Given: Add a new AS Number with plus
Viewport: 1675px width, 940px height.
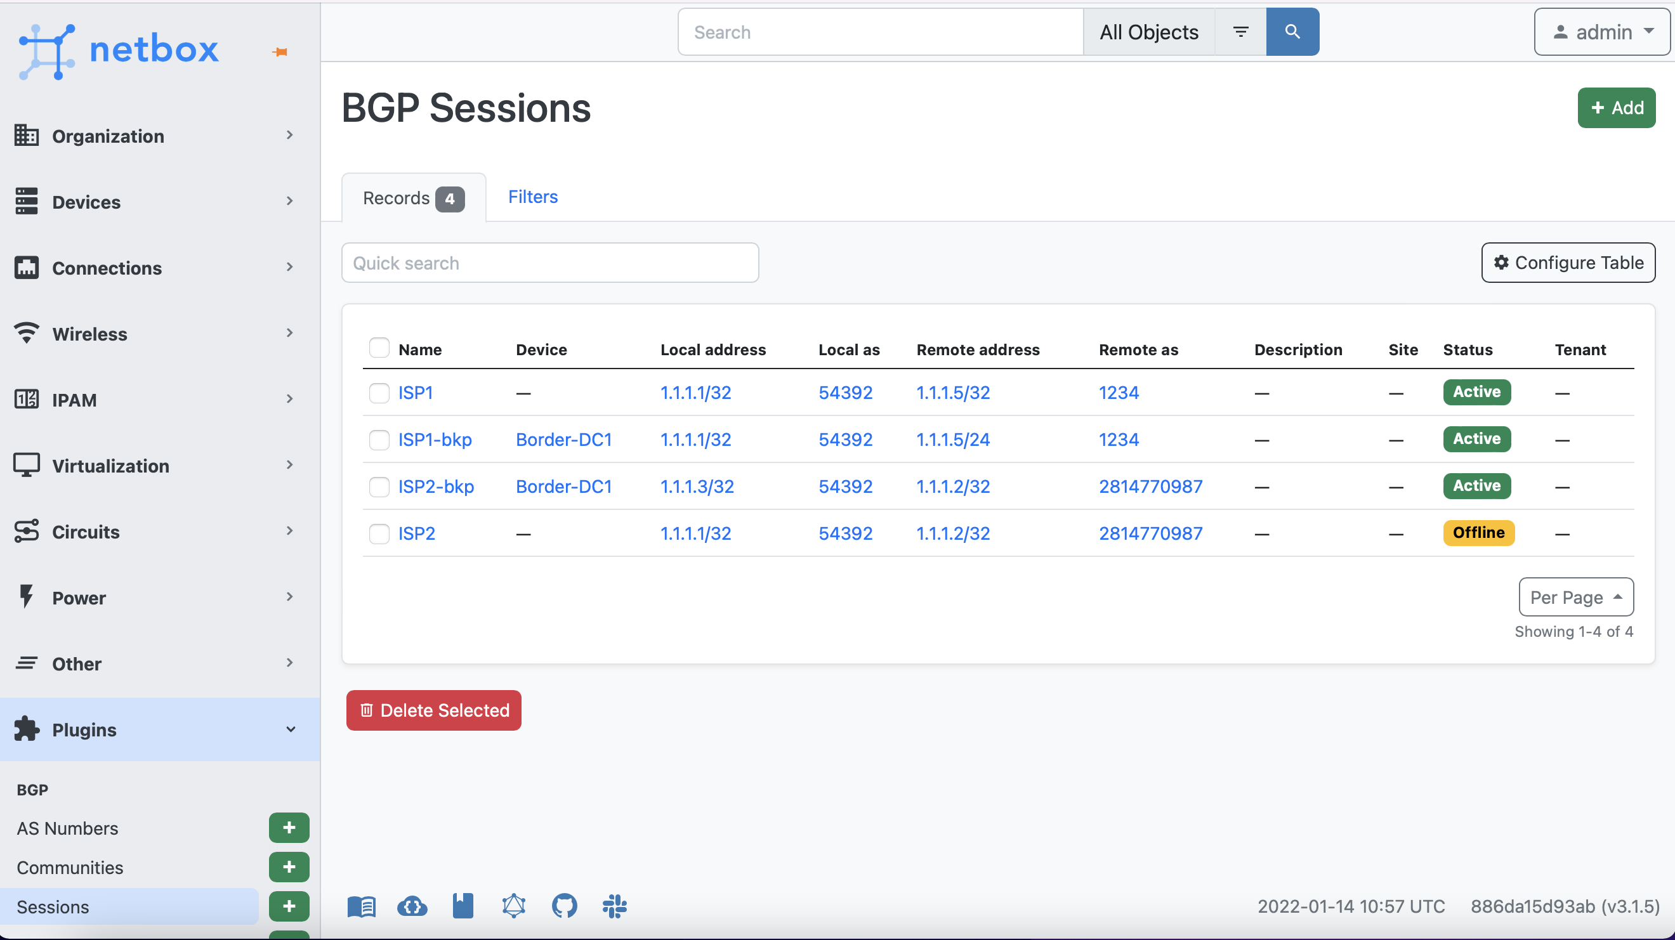Looking at the screenshot, I should (289, 827).
